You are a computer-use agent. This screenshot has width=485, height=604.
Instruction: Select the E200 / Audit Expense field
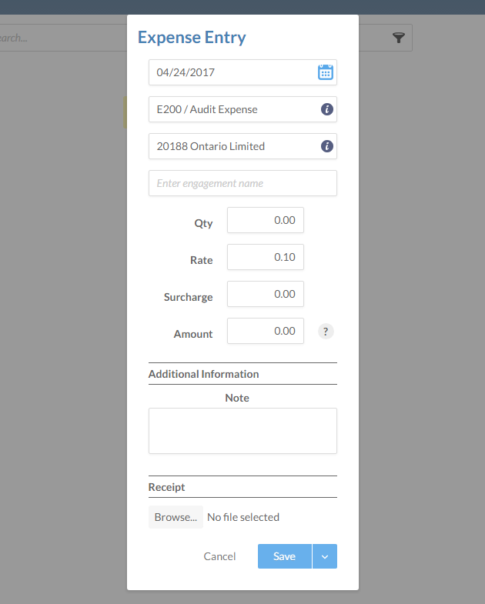click(231, 109)
